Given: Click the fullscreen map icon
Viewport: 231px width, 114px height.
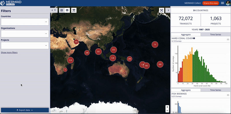Looking at the screenshot, I should [x=162, y=10].
